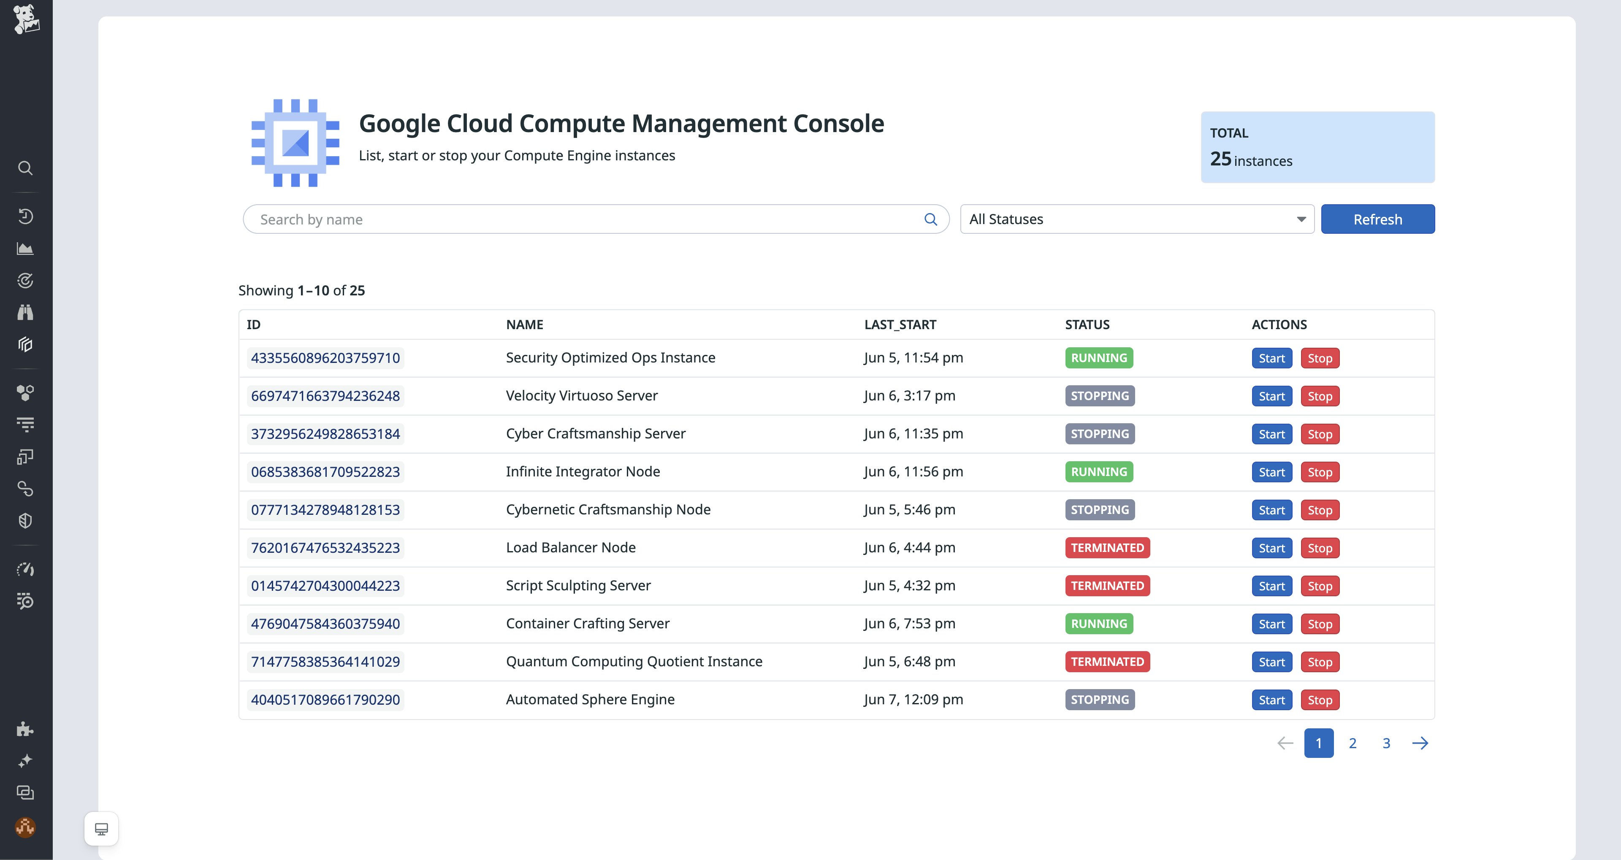Stop the Velocity Virtuoso Server instance
The width and height of the screenshot is (1621, 860).
[1320, 396]
